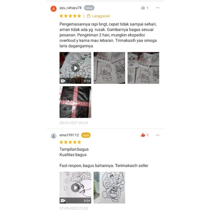Like ayu_rahayu78's review with thumbs up

pos(143,7)
